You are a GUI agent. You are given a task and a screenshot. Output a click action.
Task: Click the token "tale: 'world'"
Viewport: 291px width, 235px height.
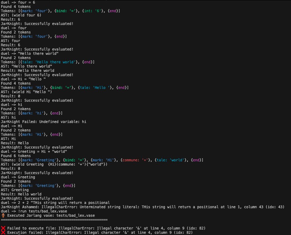170,160
